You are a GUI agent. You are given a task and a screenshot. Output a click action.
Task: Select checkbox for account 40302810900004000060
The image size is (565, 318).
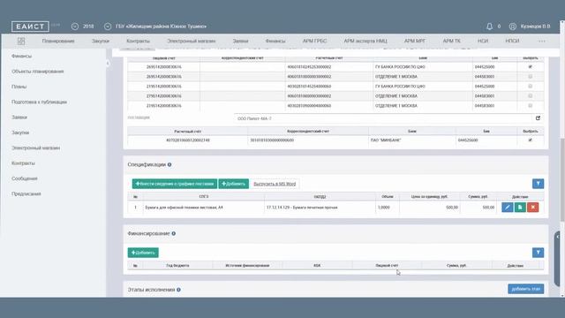(x=530, y=106)
